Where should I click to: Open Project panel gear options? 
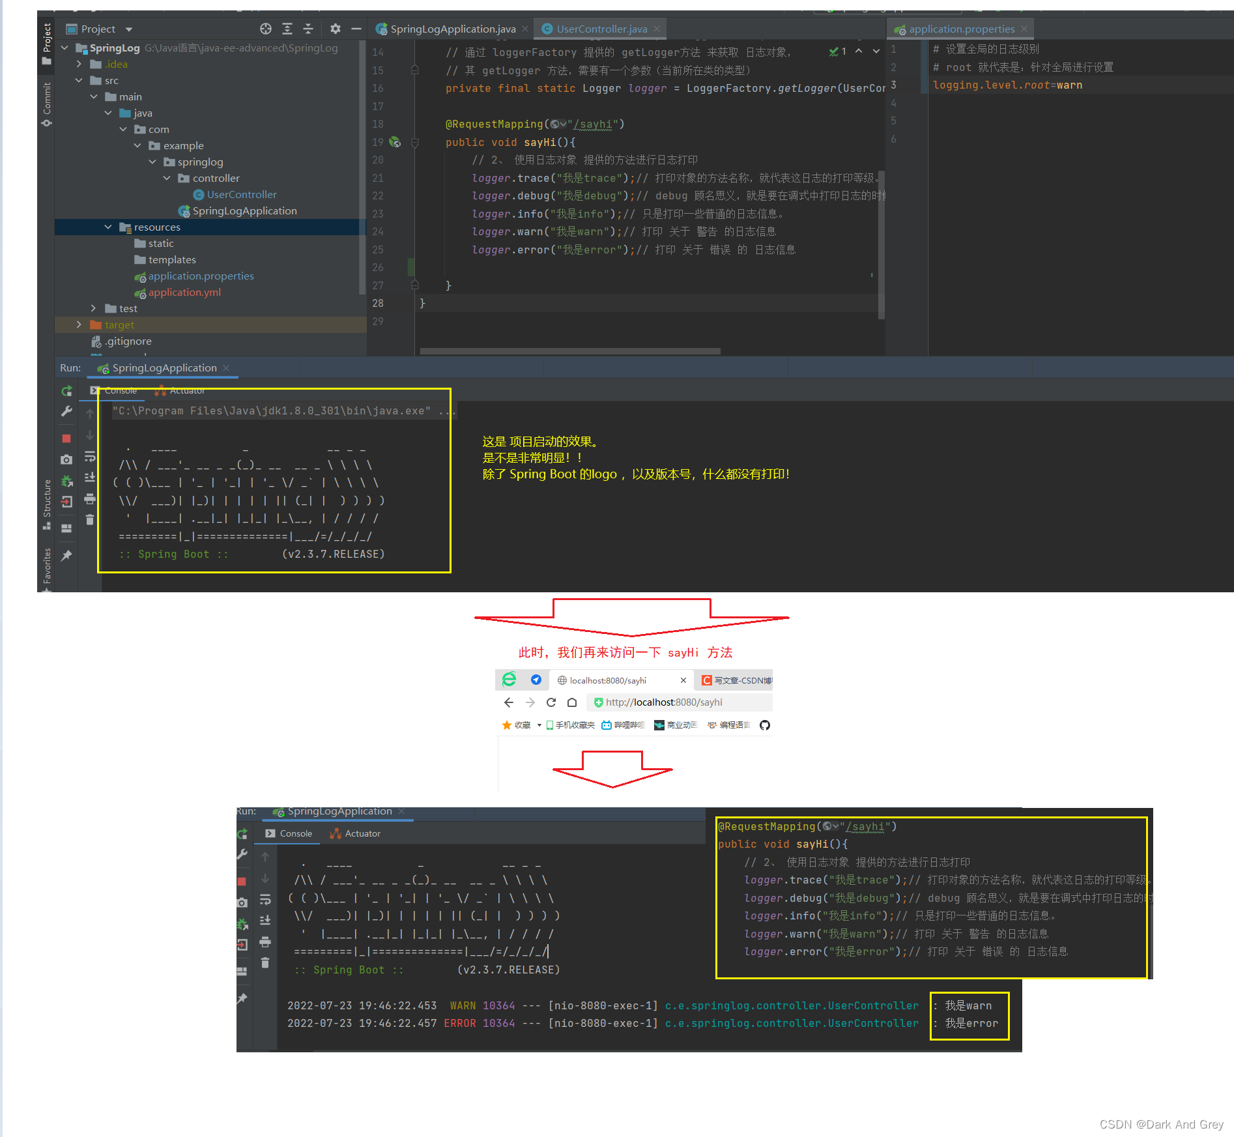335,29
